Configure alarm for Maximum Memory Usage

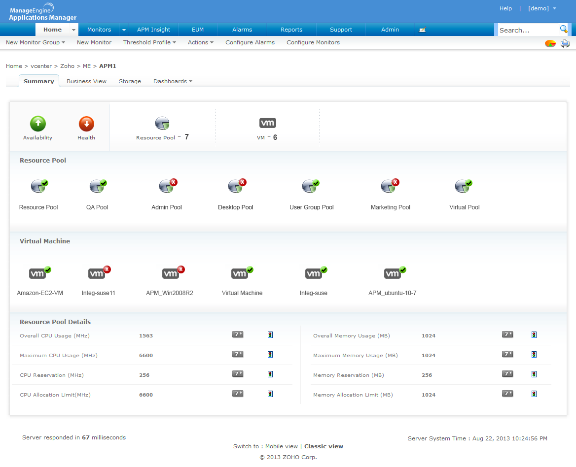click(534, 354)
